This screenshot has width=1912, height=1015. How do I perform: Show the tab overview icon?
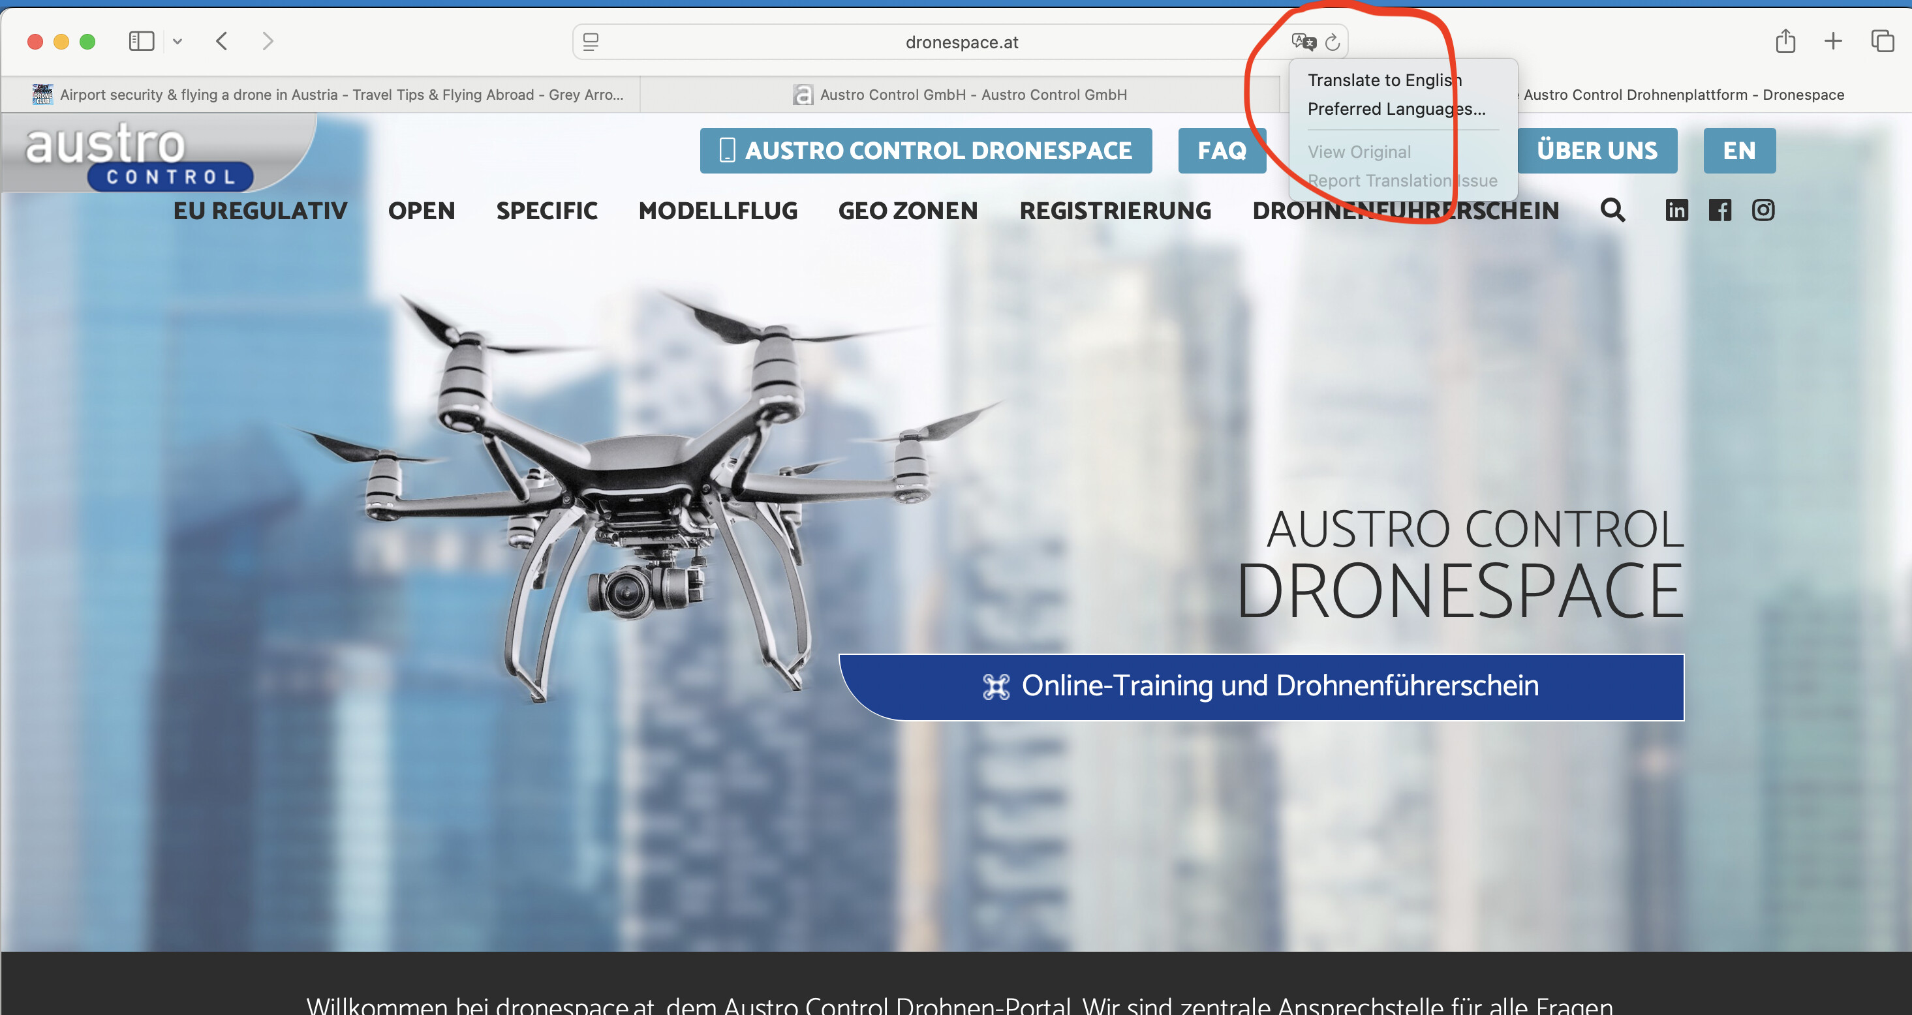coord(1881,41)
